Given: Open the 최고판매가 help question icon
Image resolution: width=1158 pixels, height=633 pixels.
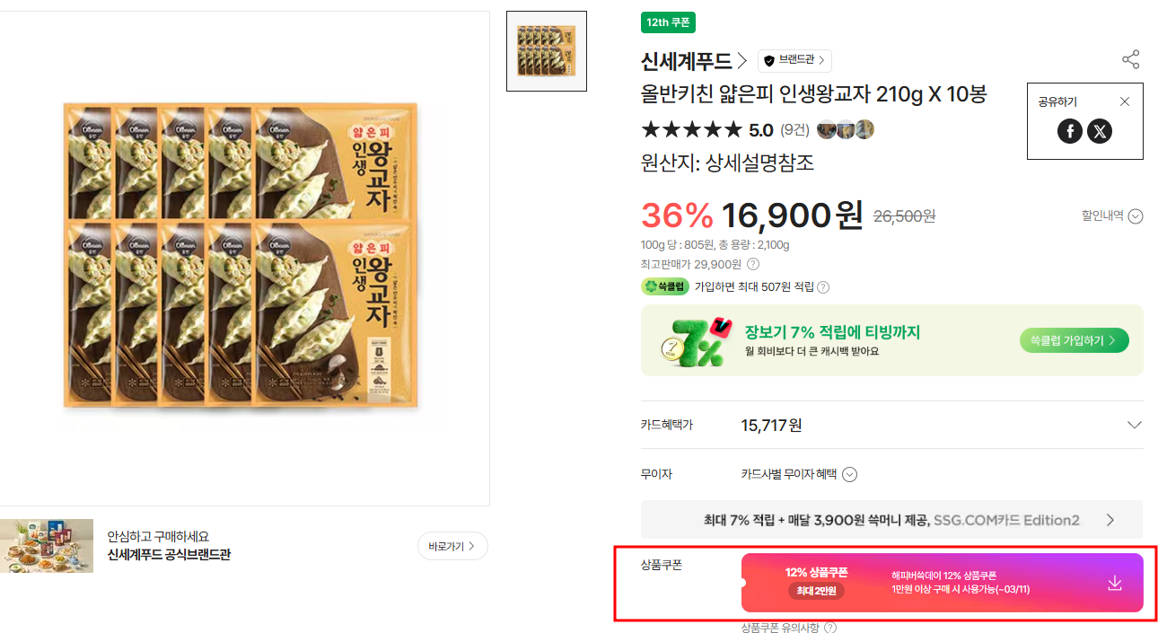Looking at the screenshot, I should point(753,264).
